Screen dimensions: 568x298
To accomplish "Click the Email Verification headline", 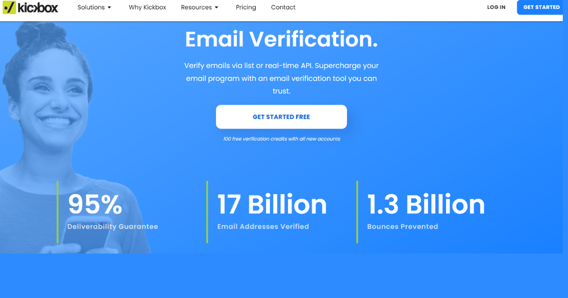I will coord(281,39).
